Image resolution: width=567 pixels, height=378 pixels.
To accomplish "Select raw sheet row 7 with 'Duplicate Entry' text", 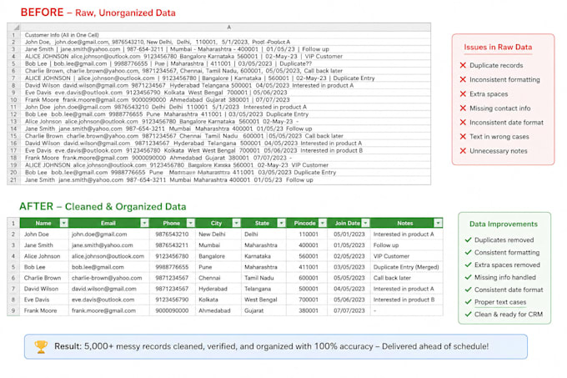I will (x=226, y=78).
